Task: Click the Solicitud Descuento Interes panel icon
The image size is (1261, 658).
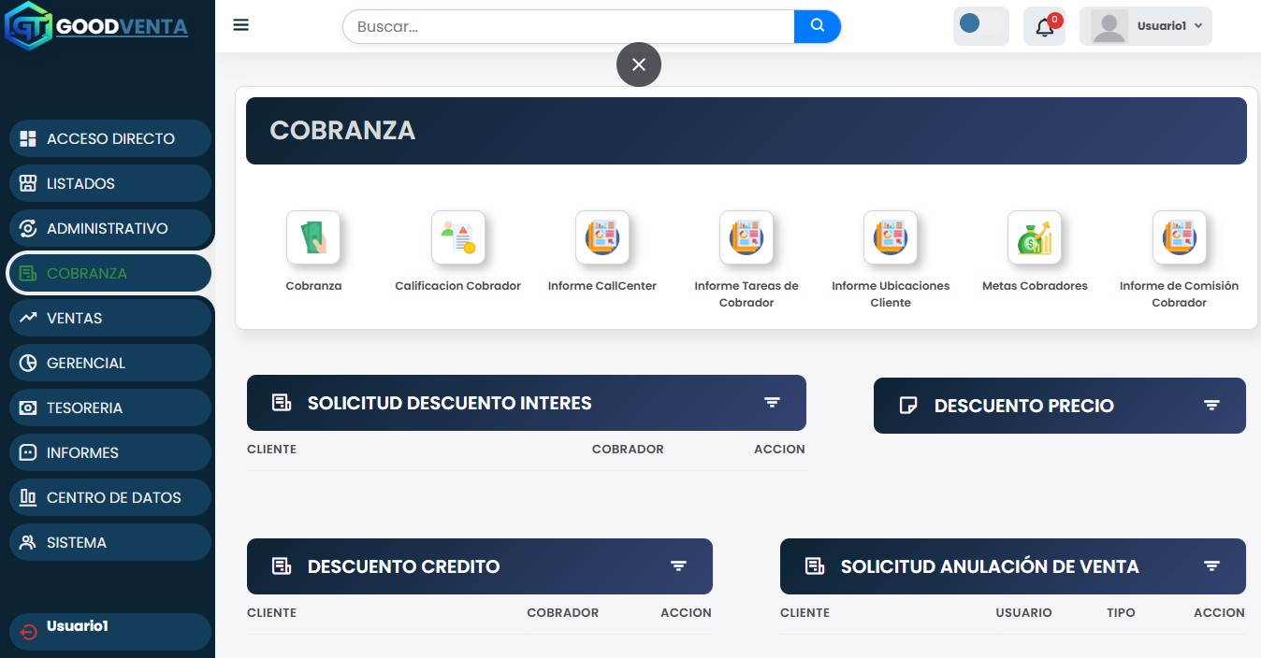Action: 282,403
